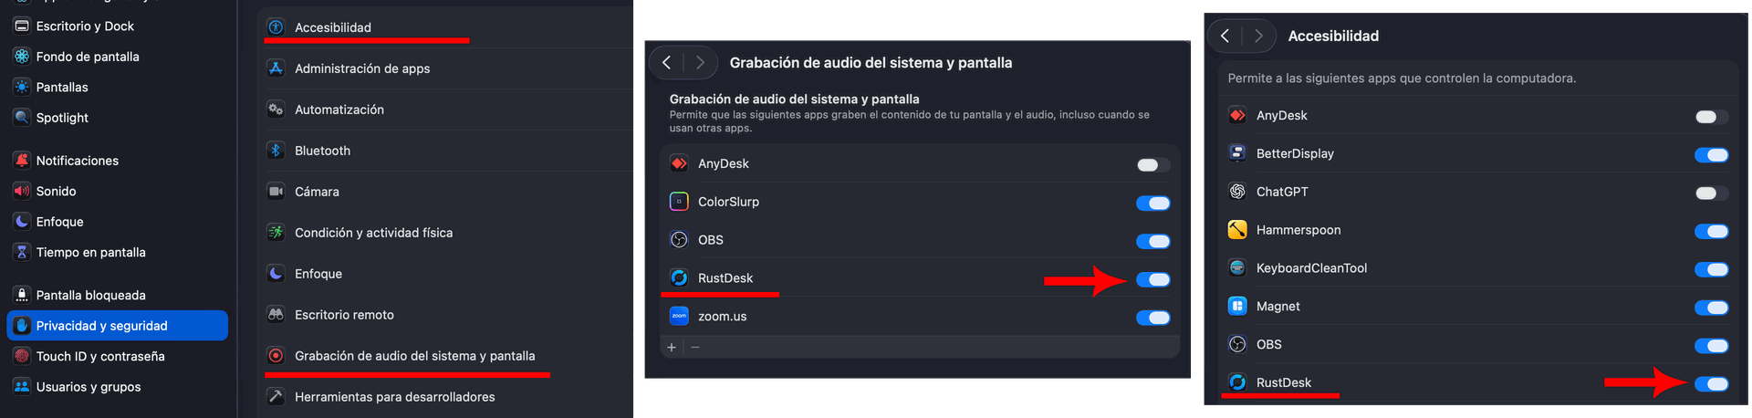Viewport: 1752px width, 418px height.
Task: Open Grabación de audio del sistema y pantalla
Action: [x=414, y=356]
